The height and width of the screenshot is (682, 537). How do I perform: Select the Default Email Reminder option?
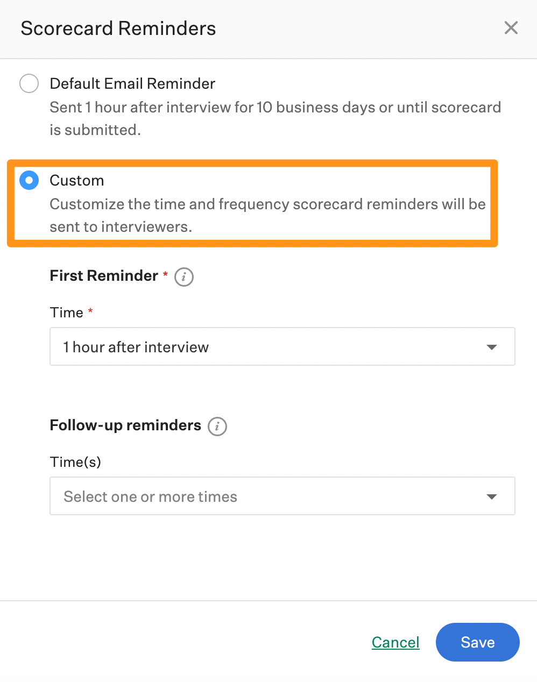[29, 83]
